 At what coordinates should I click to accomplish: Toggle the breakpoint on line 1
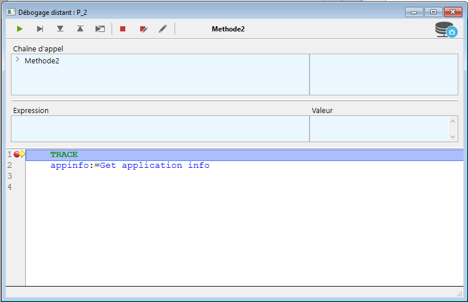tap(17, 155)
